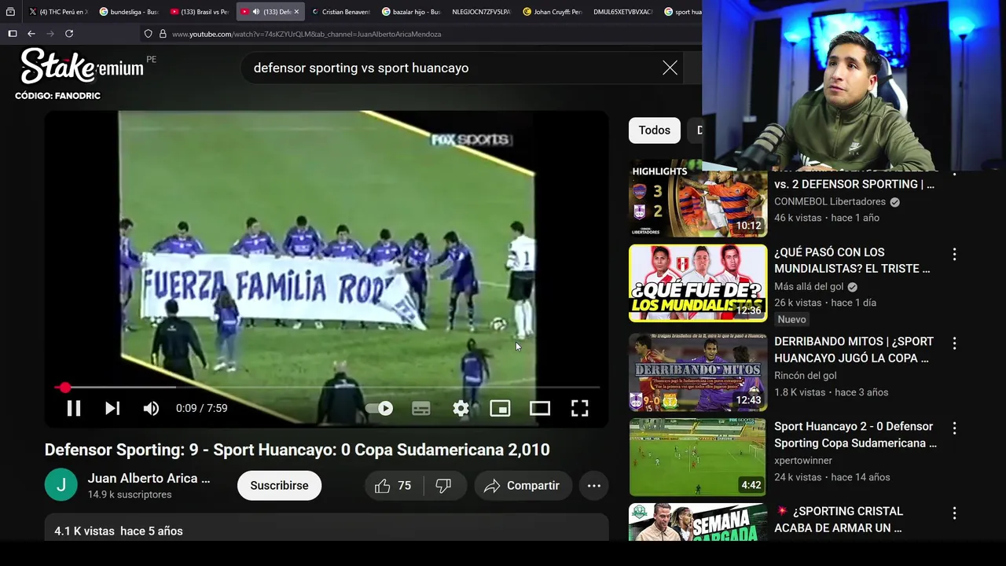Close the current YouTube tab
Image resolution: width=1006 pixels, height=566 pixels.
tap(296, 12)
